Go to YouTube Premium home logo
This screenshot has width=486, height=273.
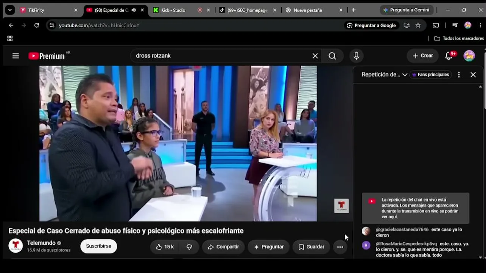[x=47, y=56]
